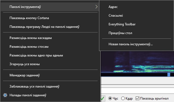Toggle Паказваць праграму Людзі на панэлі заданняў
The width and height of the screenshot is (174, 102).
50,27
